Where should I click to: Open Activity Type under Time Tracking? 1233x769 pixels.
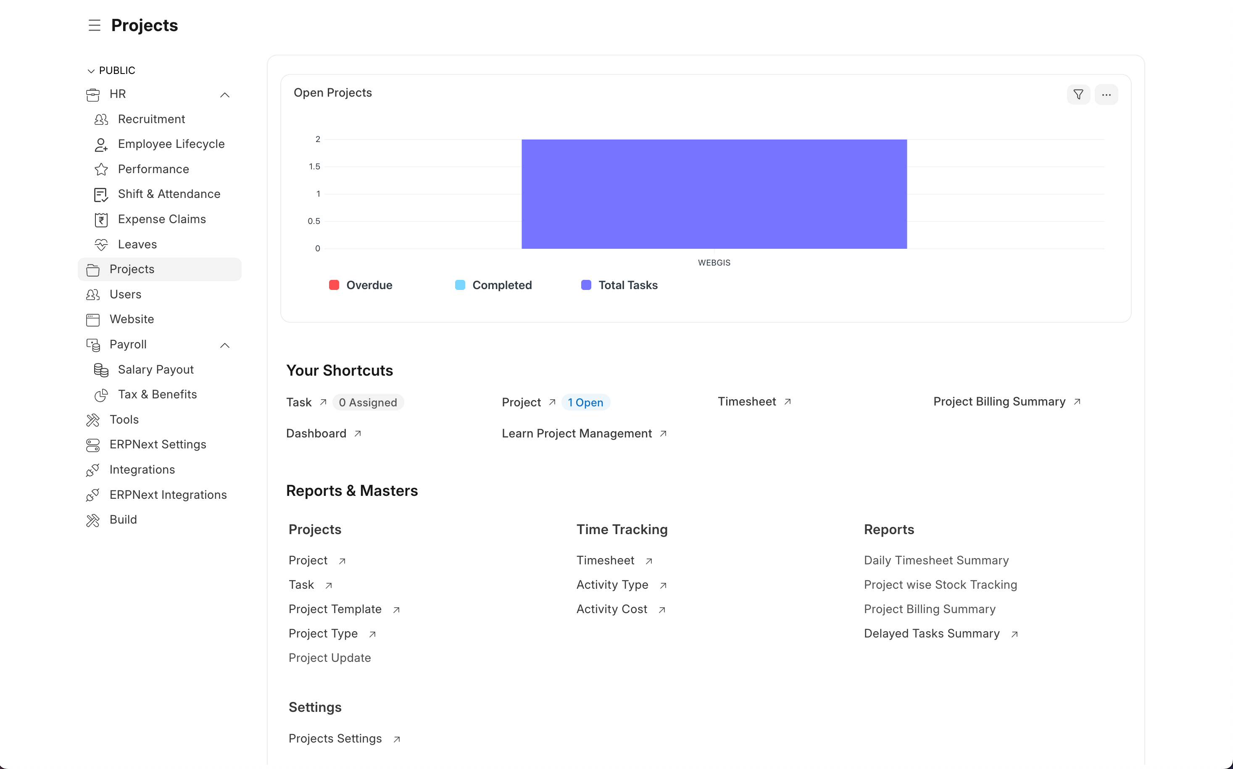point(612,585)
